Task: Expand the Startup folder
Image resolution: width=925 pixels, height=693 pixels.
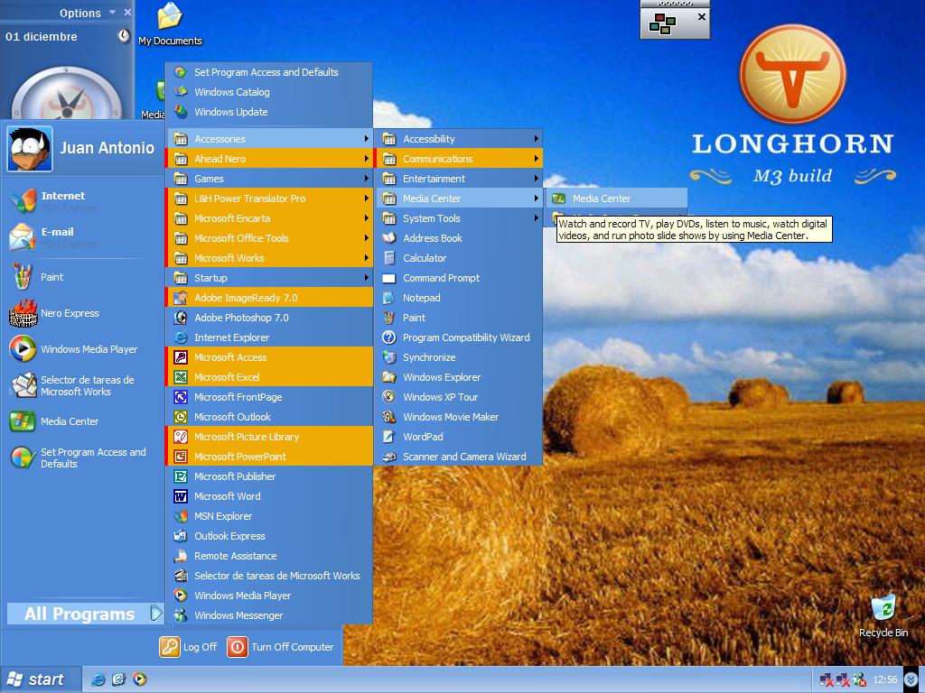Action: (269, 278)
